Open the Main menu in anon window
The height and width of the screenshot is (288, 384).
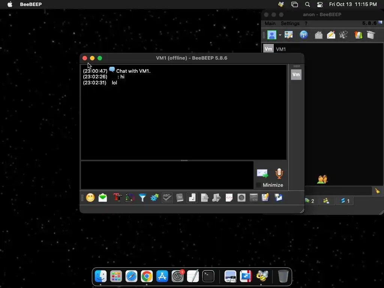point(270,24)
